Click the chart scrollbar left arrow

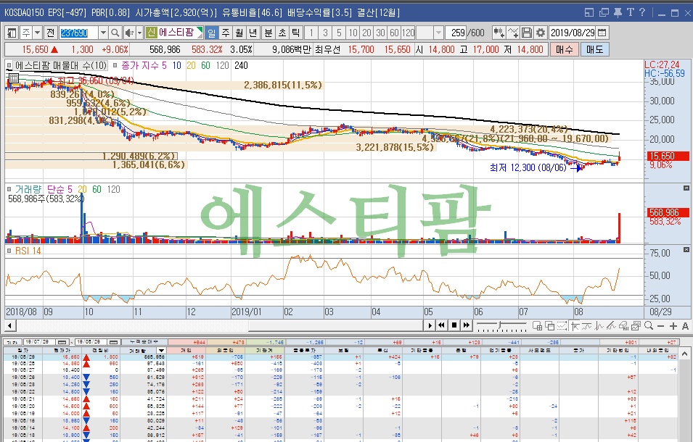pyautogui.click(x=9, y=326)
